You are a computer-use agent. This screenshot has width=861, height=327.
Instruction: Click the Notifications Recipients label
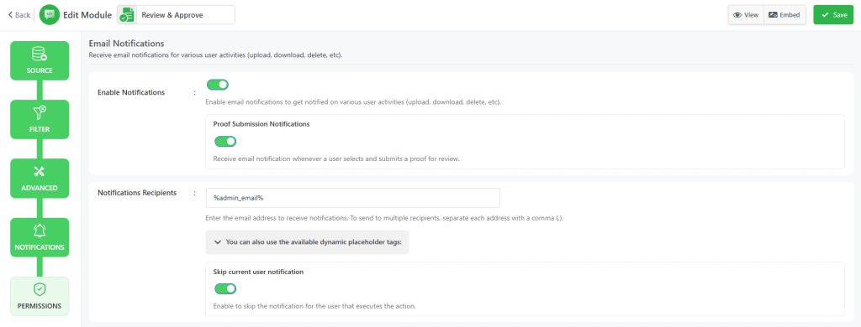coord(137,193)
